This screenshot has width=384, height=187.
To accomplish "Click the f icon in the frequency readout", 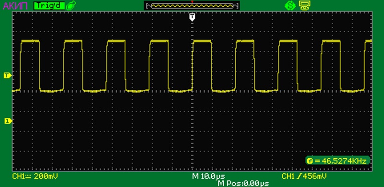I will click(x=310, y=161).
